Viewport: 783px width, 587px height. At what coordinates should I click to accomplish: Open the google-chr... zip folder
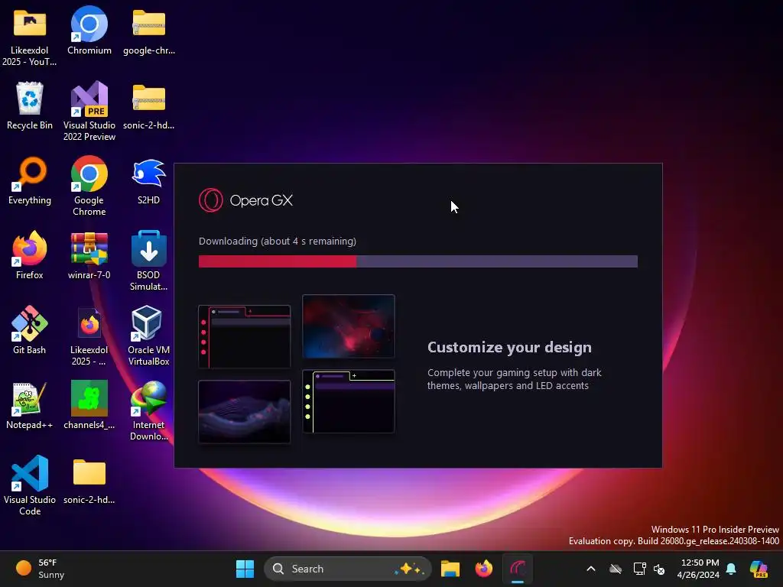[x=149, y=32]
